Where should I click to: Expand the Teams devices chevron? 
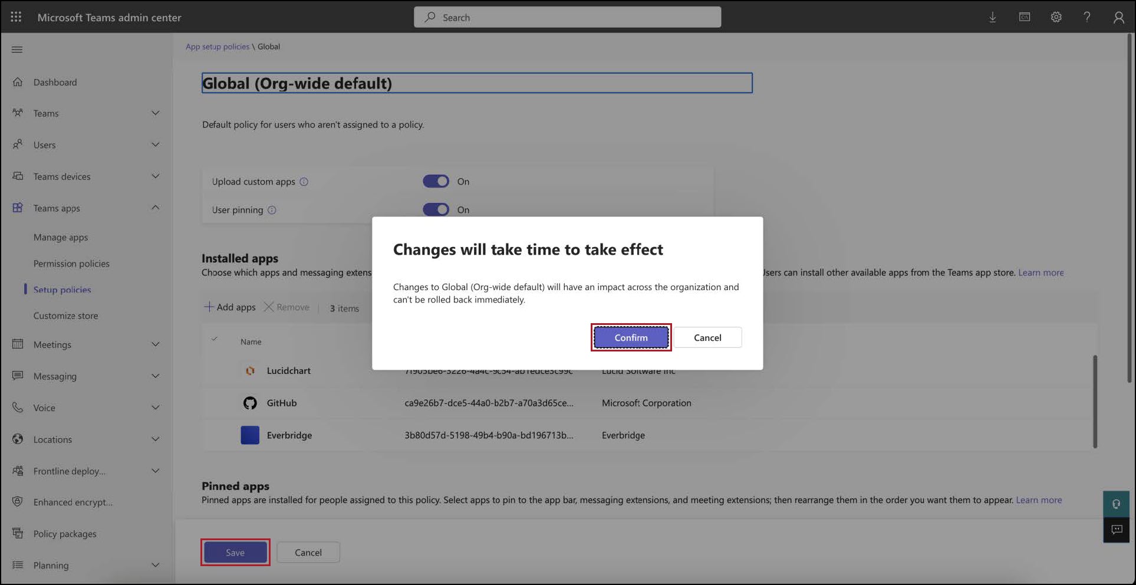tap(155, 176)
